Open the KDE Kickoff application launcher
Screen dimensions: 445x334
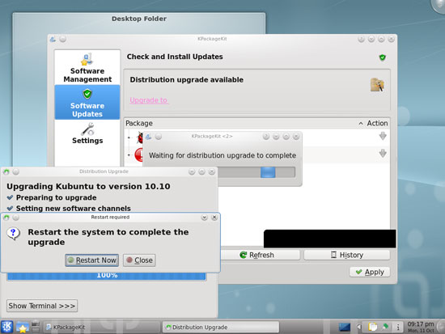coord(6,327)
